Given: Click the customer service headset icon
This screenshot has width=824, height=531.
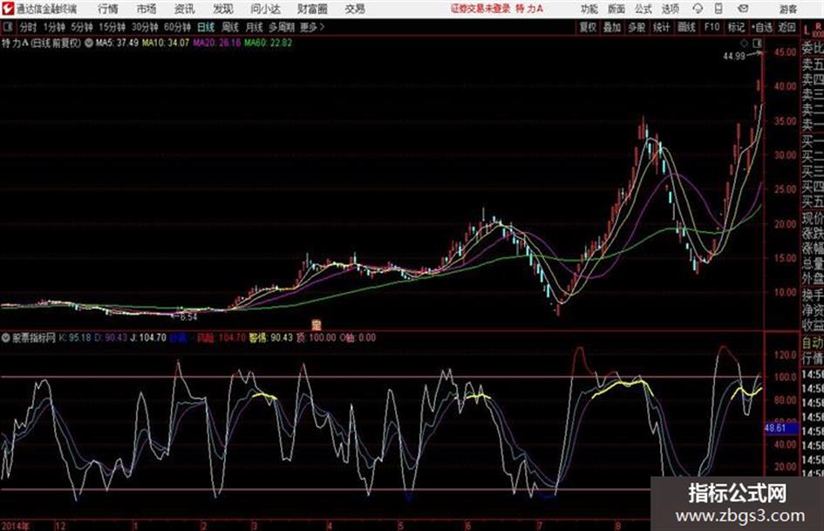Looking at the screenshot, I should tap(698, 9).
